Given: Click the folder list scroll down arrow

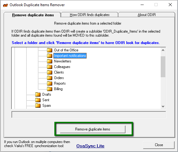Looking at the screenshot, I should click(x=163, y=106).
